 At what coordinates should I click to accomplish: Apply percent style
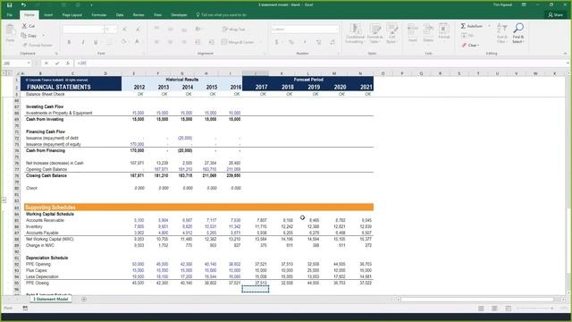pyautogui.click(x=290, y=42)
